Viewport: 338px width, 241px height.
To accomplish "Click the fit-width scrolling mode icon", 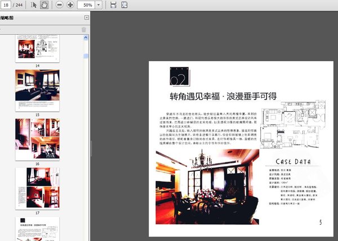I will [x=113, y=4].
